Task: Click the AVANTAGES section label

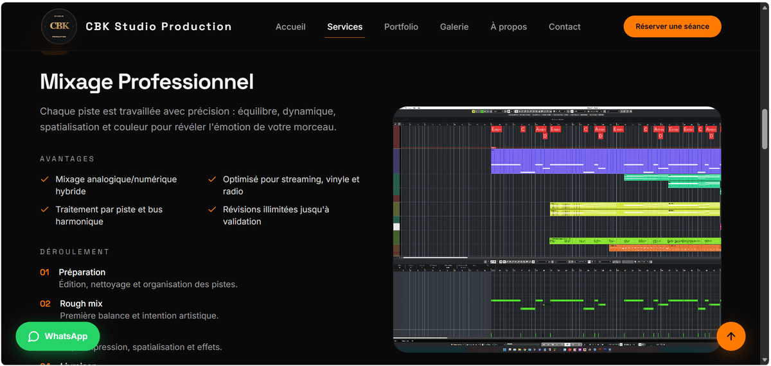Action: click(67, 159)
